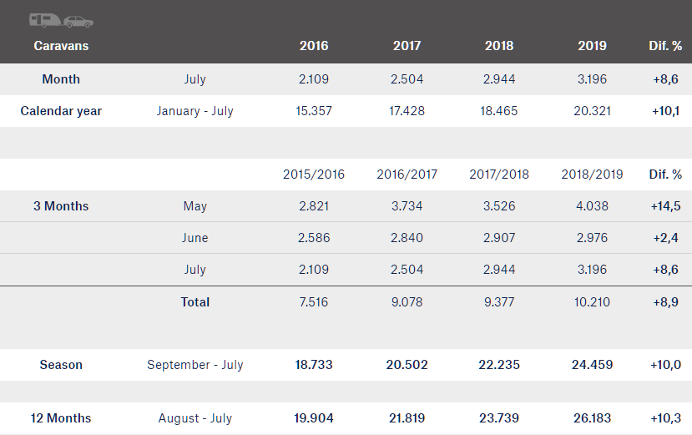Click the 2019 column header

pos(593,46)
